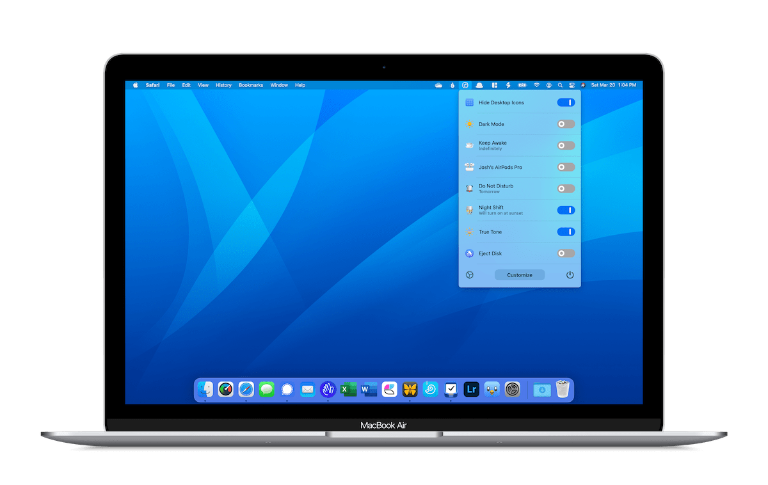
Task: Open the Bookmarks menu
Action: pyautogui.click(x=251, y=85)
